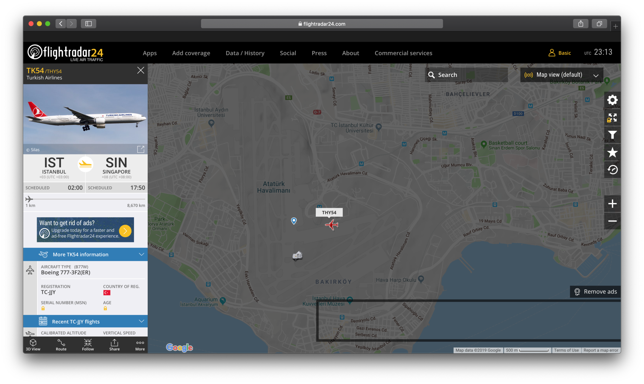Click the Safari address bar
Image resolution: width=644 pixels, height=384 pixels.
point(322,24)
